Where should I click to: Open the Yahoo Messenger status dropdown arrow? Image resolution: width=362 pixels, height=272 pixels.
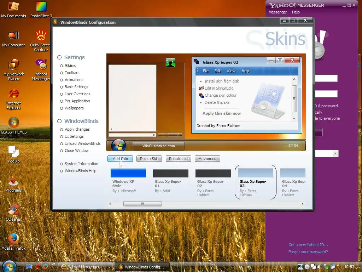point(335,153)
